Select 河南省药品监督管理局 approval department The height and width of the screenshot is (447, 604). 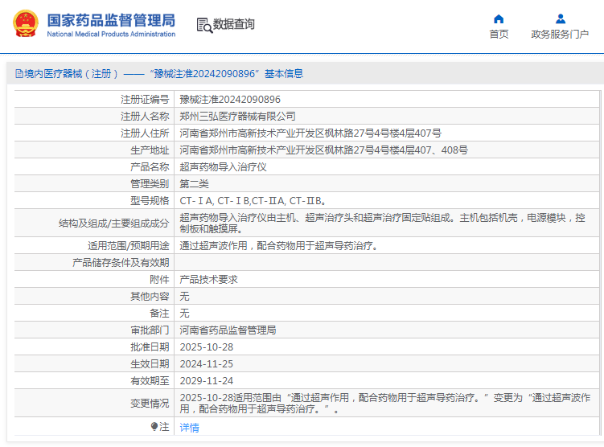[228, 330]
